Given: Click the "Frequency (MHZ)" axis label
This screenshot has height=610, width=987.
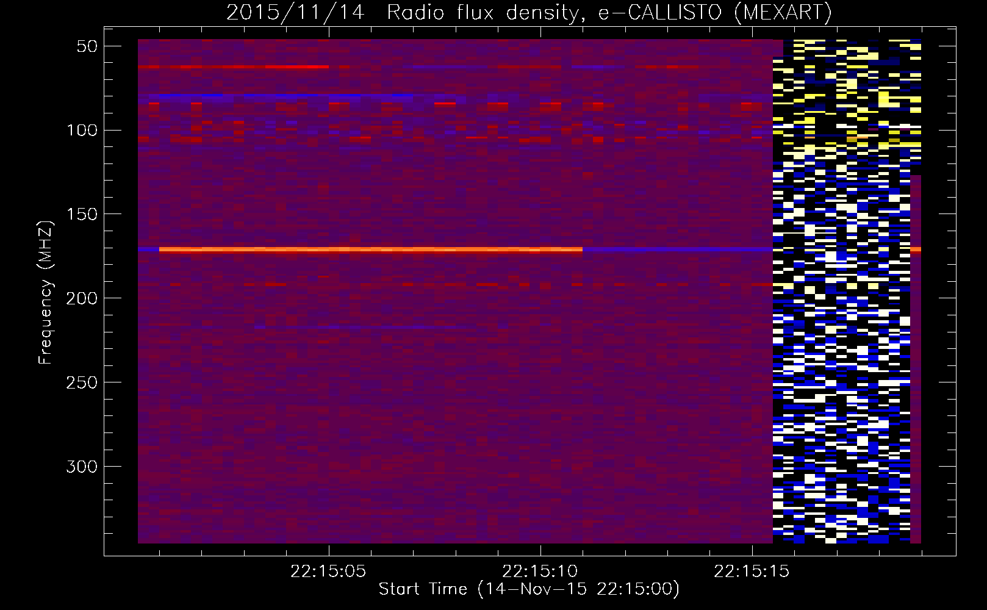Looking at the screenshot, I should pos(46,292).
